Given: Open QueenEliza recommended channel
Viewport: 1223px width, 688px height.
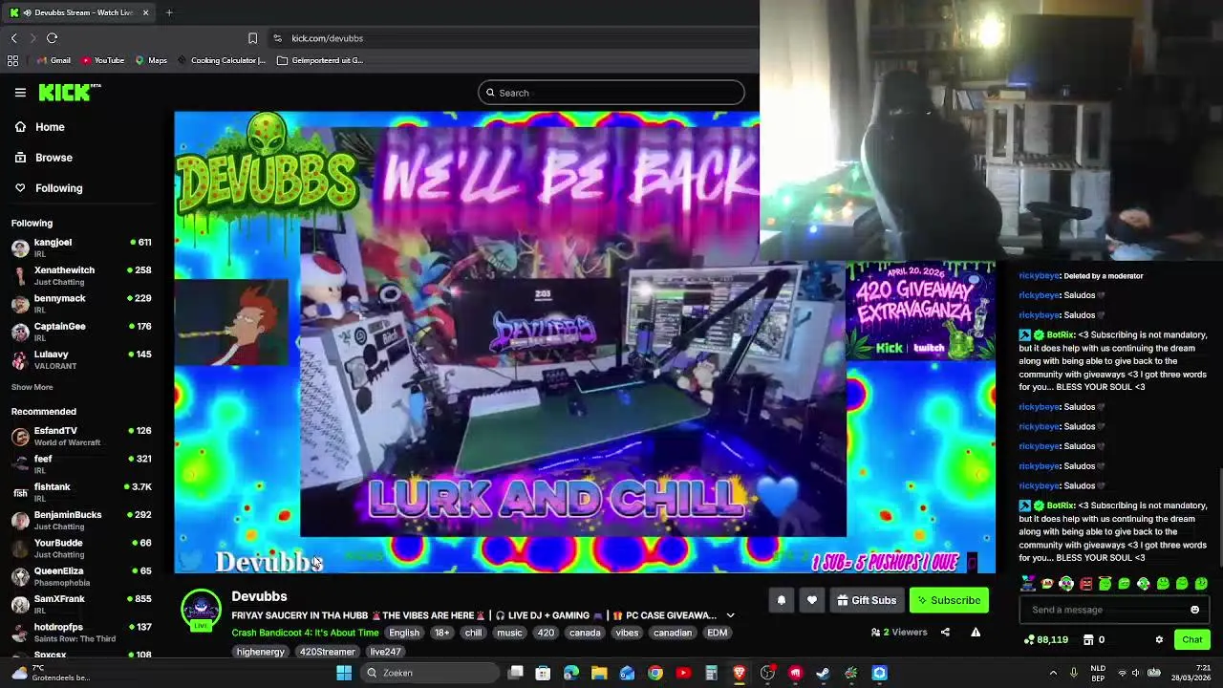Looking at the screenshot, I should tap(81, 576).
